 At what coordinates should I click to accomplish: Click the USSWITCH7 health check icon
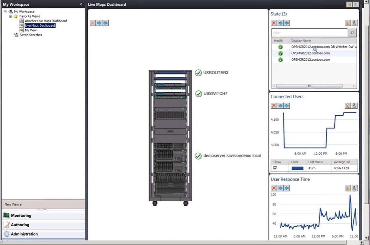pyautogui.click(x=199, y=94)
